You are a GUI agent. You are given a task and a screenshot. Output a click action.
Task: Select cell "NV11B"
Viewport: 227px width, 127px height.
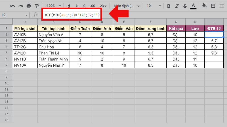tap(25, 59)
